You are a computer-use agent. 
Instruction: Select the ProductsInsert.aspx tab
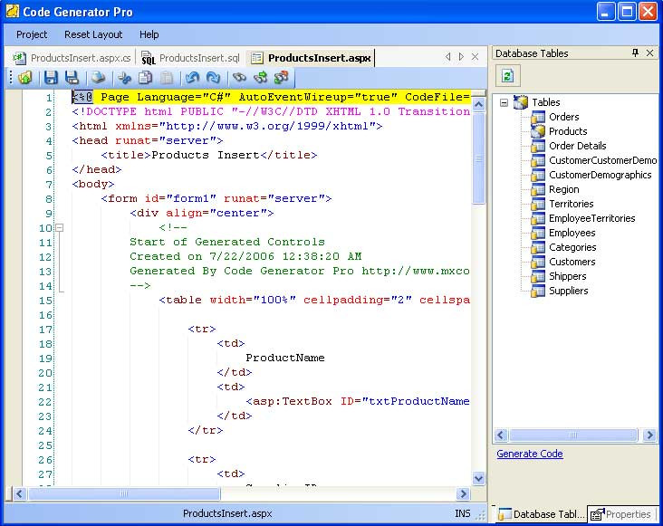click(311, 58)
